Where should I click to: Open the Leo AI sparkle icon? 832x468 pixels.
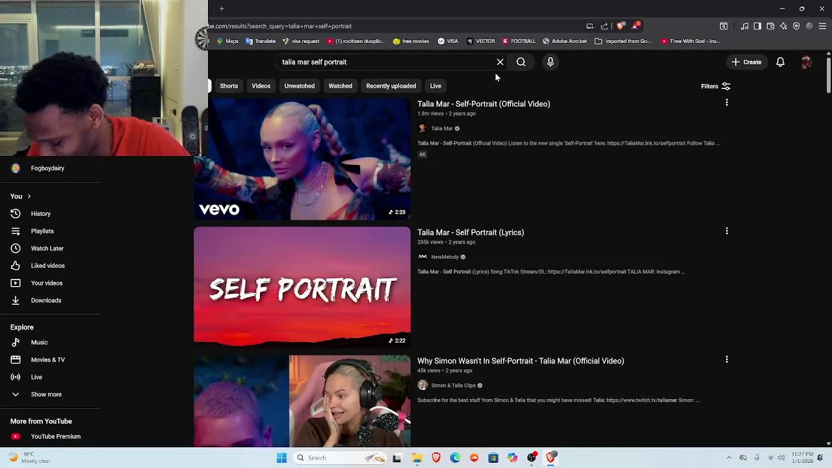783,26
